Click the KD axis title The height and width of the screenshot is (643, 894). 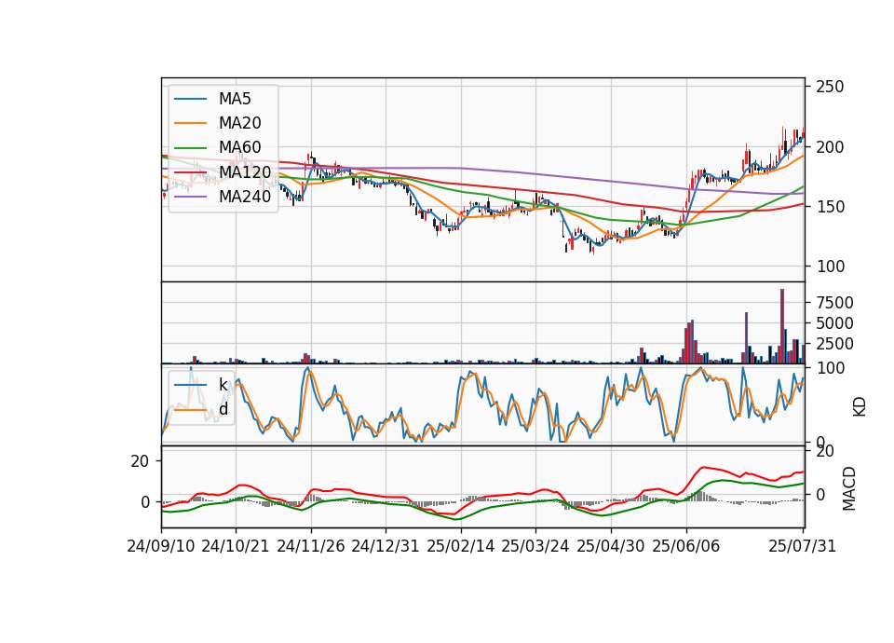pos(860,407)
